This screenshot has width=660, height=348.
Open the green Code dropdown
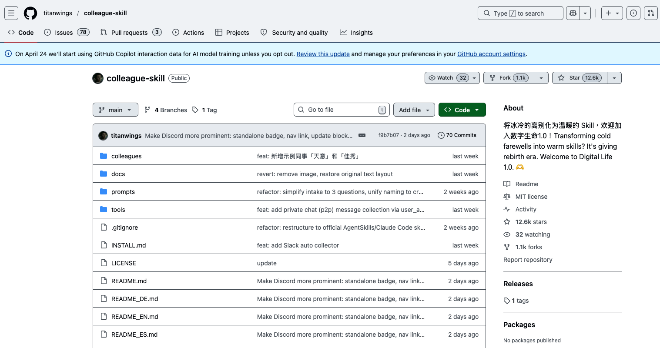point(462,110)
